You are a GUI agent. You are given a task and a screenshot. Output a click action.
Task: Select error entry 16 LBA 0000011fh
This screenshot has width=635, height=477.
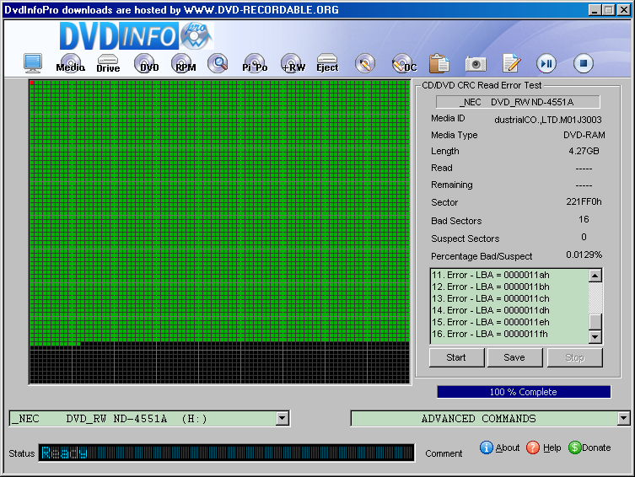tap(490, 334)
